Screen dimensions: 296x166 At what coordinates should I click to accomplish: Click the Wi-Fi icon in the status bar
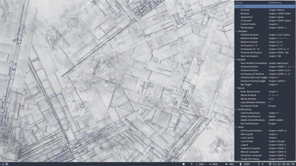(x=191, y=164)
